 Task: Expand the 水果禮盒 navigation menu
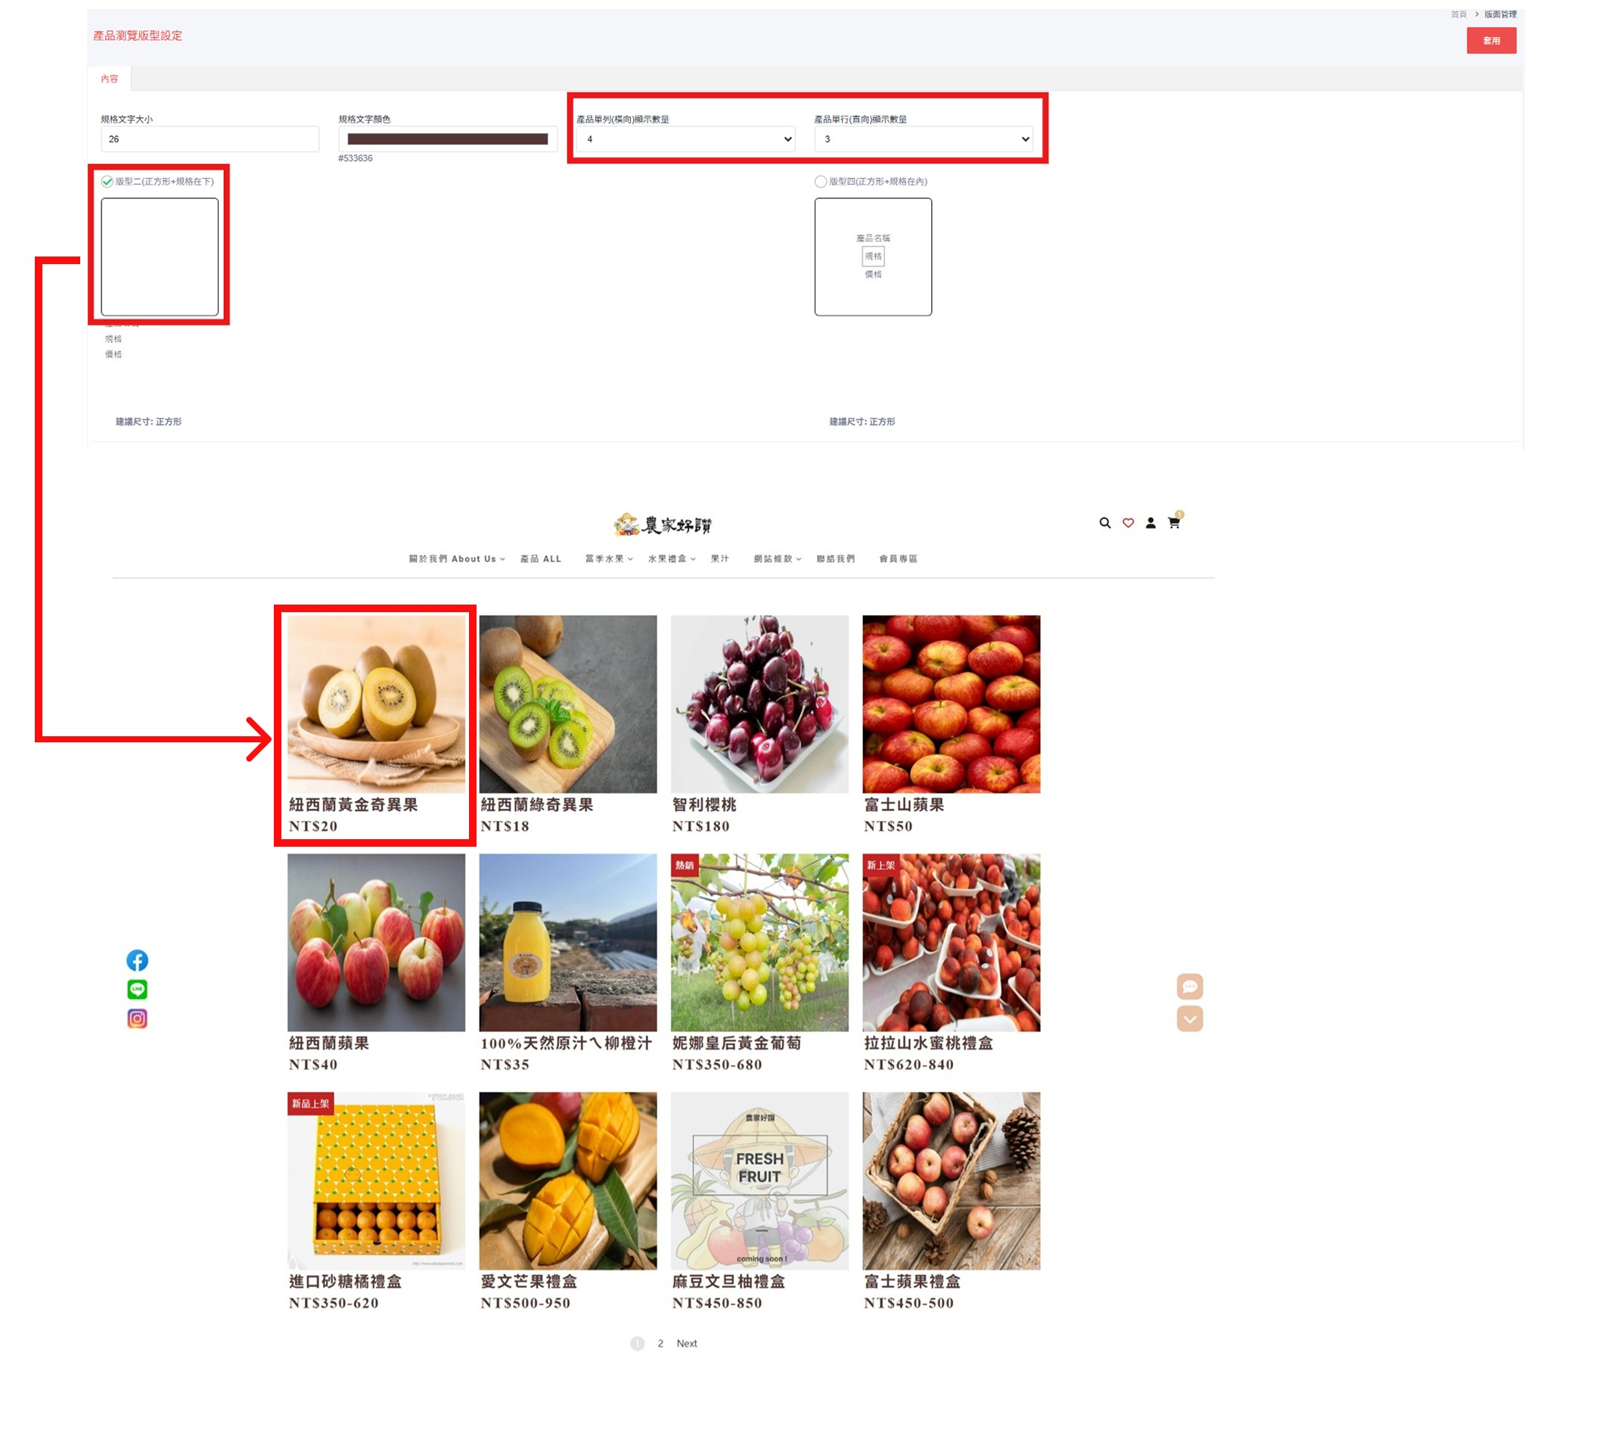click(x=672, y=558)
